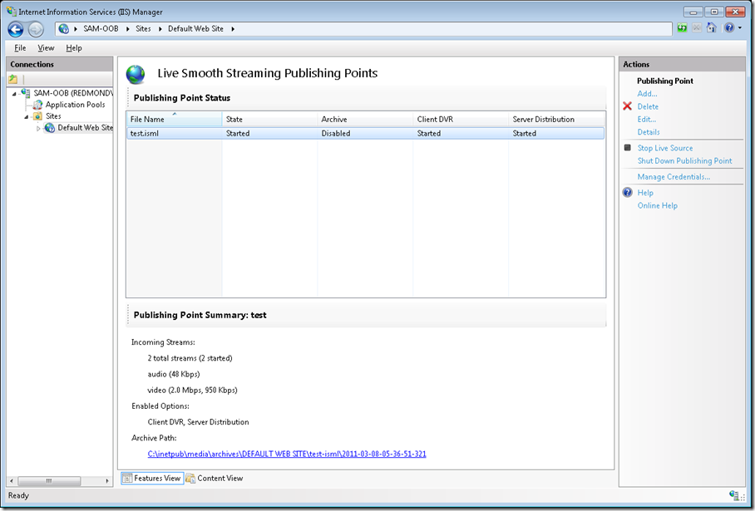
Task: Sort by State column header
Action: [269, 119]
